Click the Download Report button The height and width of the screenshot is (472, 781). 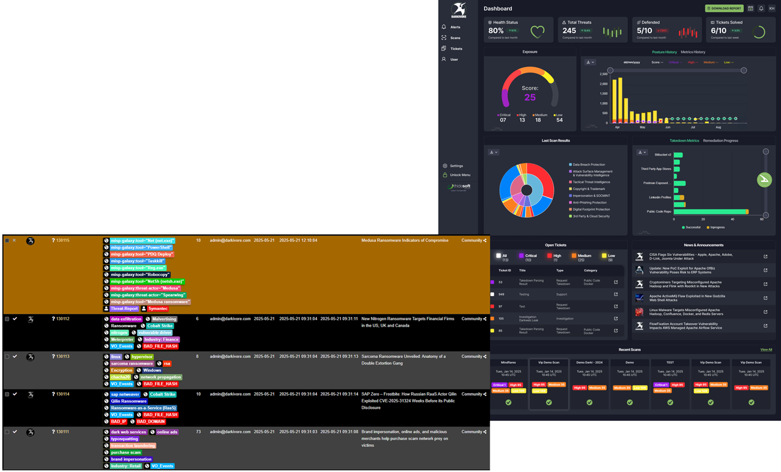click(x=724, y=8)
